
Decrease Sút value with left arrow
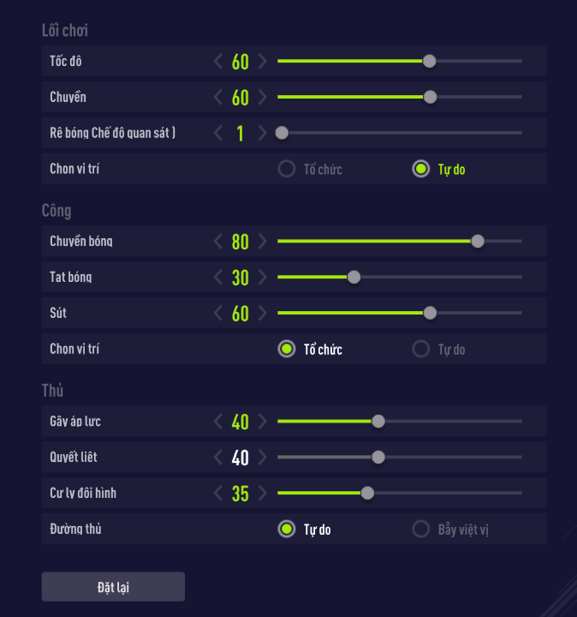(218, 314)
